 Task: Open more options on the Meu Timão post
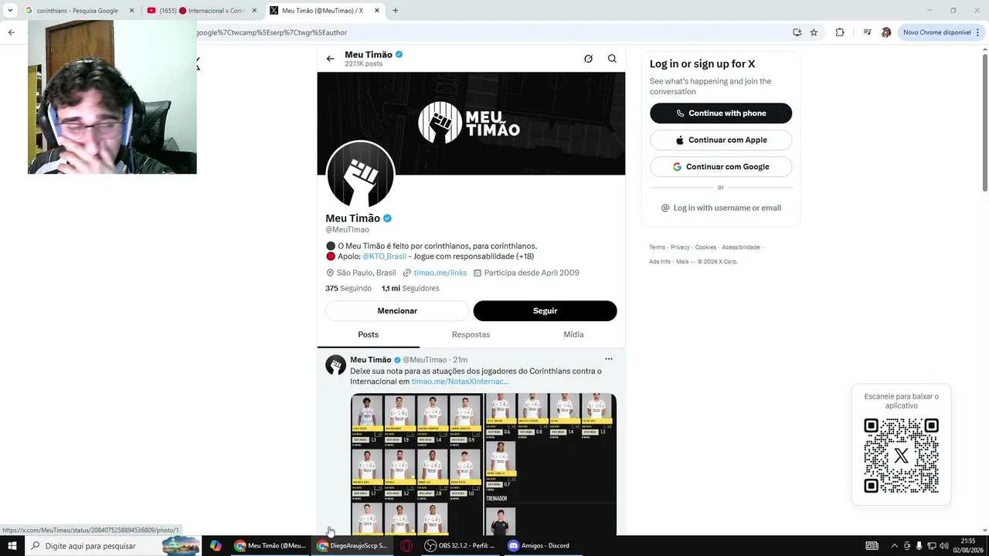pos(609,359)
